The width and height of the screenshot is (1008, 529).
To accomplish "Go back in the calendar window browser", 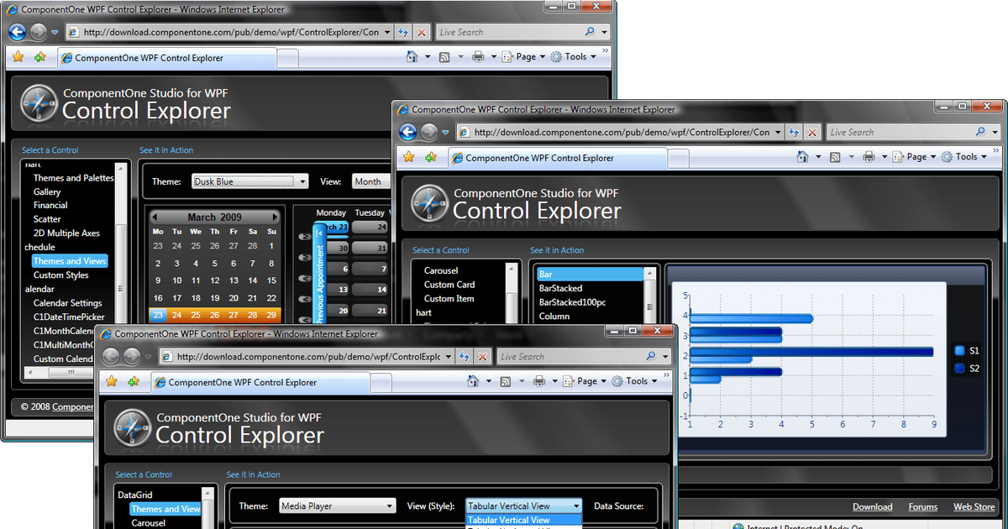I will [17, 32].
